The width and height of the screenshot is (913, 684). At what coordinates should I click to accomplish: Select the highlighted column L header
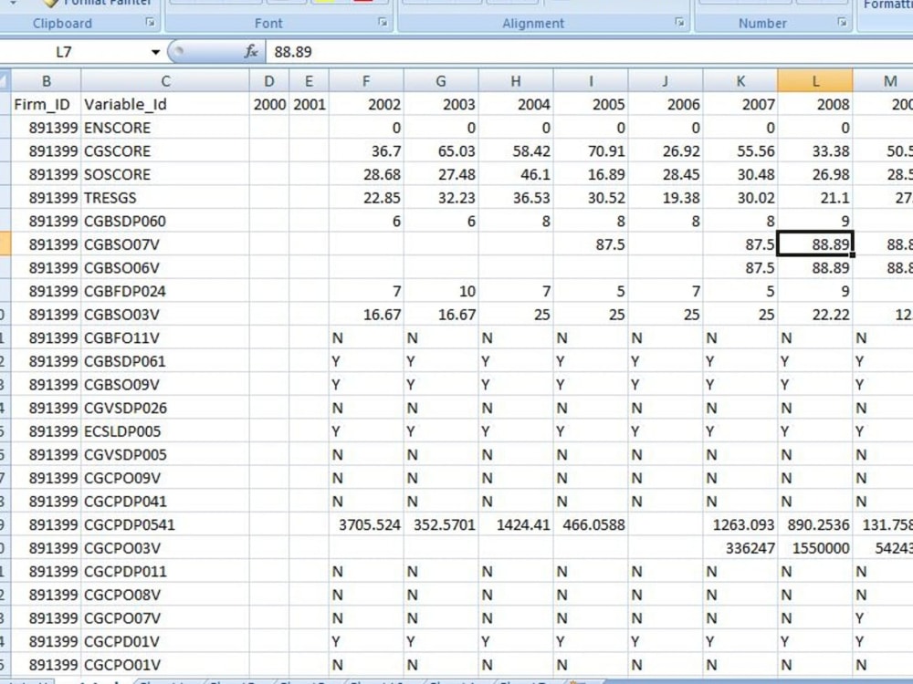(x=815, y=81)
